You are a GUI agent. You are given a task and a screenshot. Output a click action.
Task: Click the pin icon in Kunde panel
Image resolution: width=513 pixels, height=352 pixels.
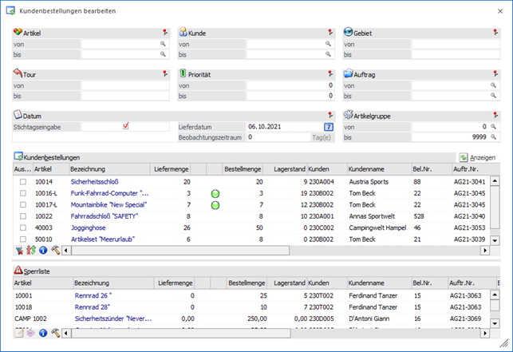coord(330,33)
